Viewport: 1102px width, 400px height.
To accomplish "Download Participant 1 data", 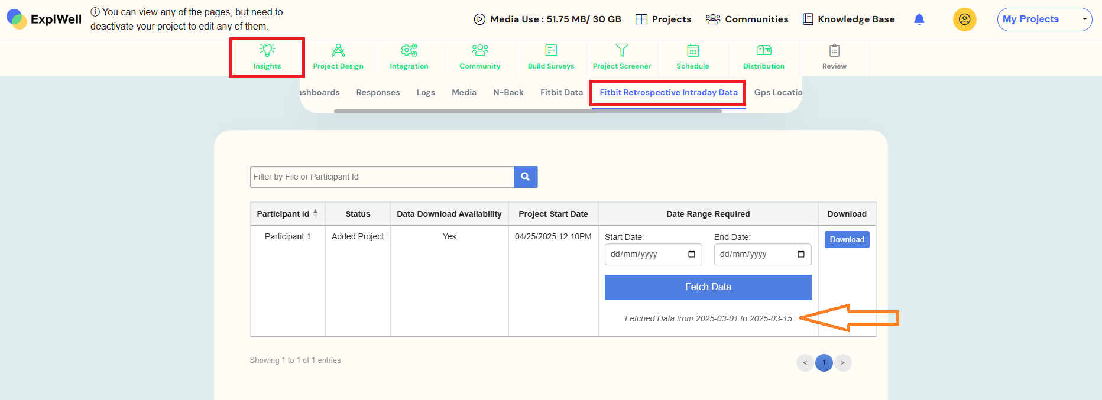I will 847,239.
